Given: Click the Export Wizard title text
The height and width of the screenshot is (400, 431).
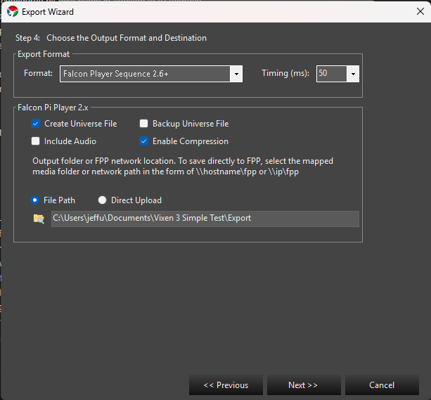Looking at the screenshot, I should (x=48, y=12).
